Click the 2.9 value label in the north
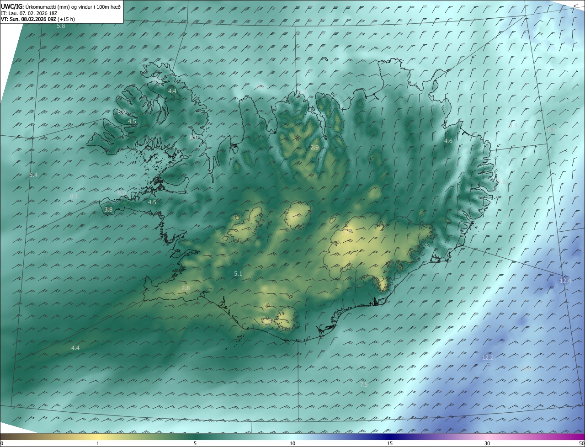 pos(314,147)
